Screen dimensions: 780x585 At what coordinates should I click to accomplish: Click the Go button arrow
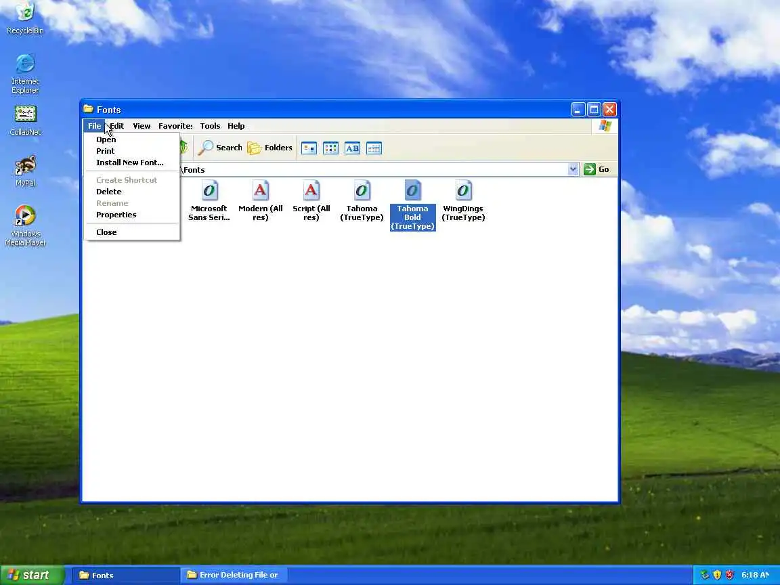pos(590,169)
